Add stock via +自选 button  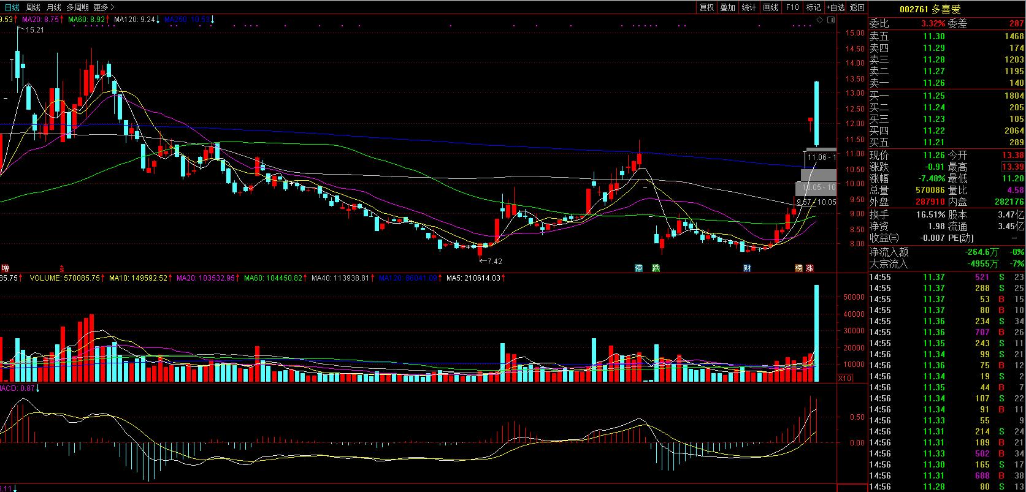pos(835,7)
